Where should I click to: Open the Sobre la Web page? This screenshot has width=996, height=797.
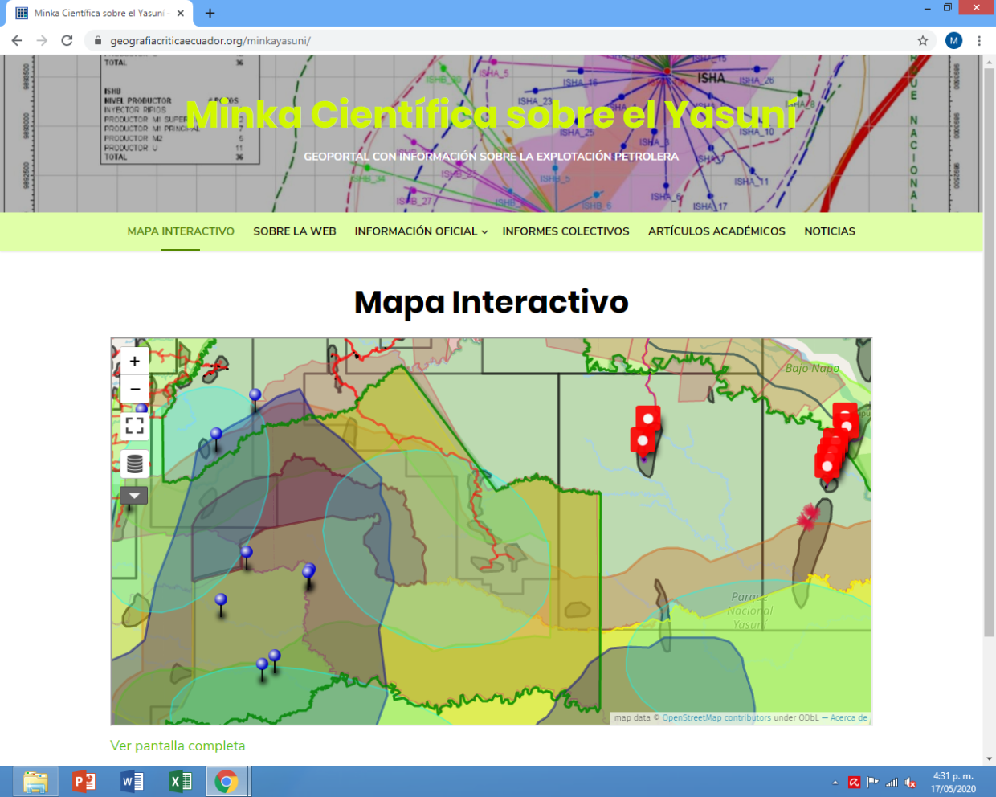tap(295, 231)
